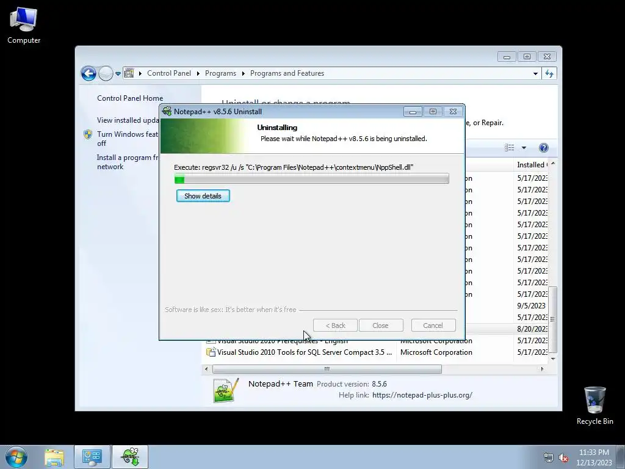
Task: Open the notepad-plus-plus.org help link
Action: [x=422, y=395]
